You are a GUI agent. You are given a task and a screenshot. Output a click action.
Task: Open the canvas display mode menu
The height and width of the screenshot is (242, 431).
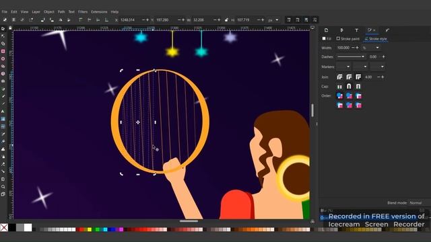click(312, 28)
